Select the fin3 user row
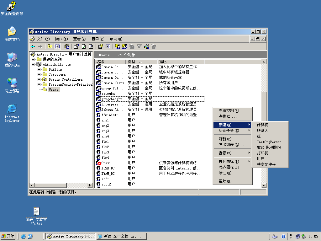Image resolution: width=321 pixels, height=241 pixels. point(150,152)
